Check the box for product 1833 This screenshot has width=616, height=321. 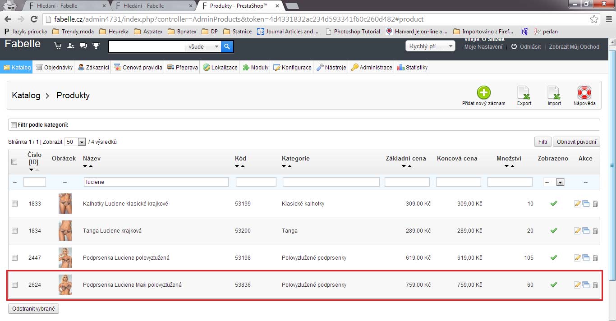click(x=14, y=204)
